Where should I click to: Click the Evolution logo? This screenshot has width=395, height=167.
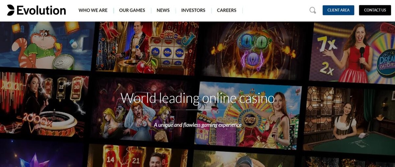(37, 10)
